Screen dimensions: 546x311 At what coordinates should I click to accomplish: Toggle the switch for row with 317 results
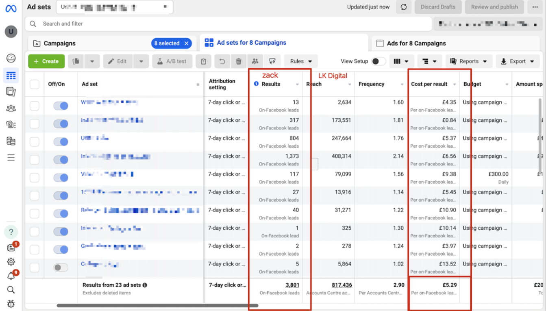point(61,124)
